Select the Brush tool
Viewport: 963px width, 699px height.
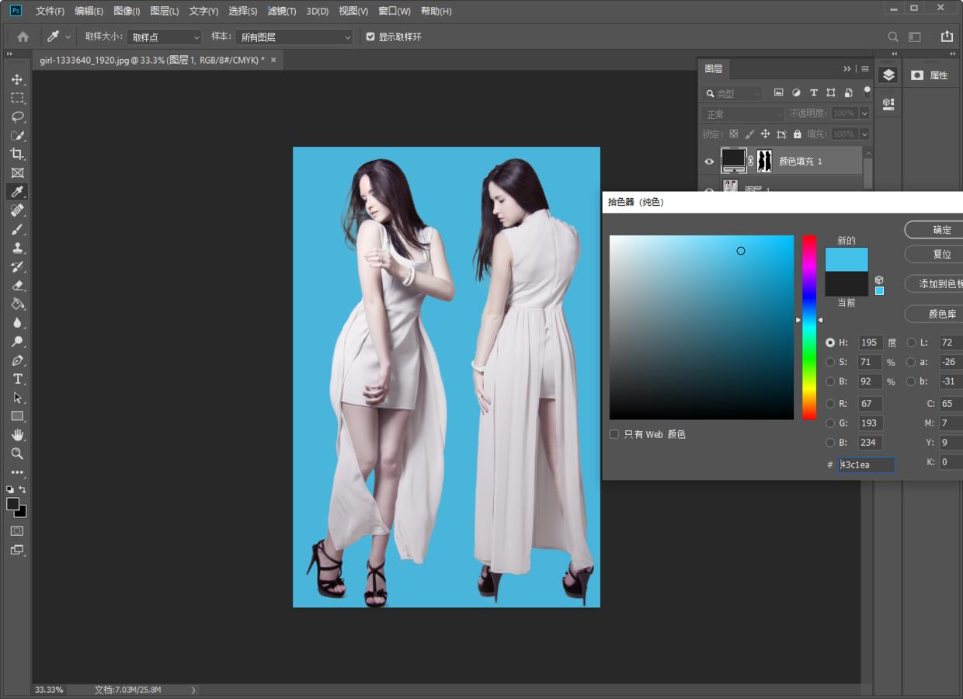tap(17, 230)
